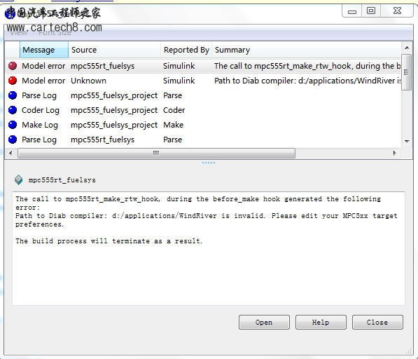Click the app logo icon in title bar
Viewport: 418px width, 359px height.
(x=10, y=13)
